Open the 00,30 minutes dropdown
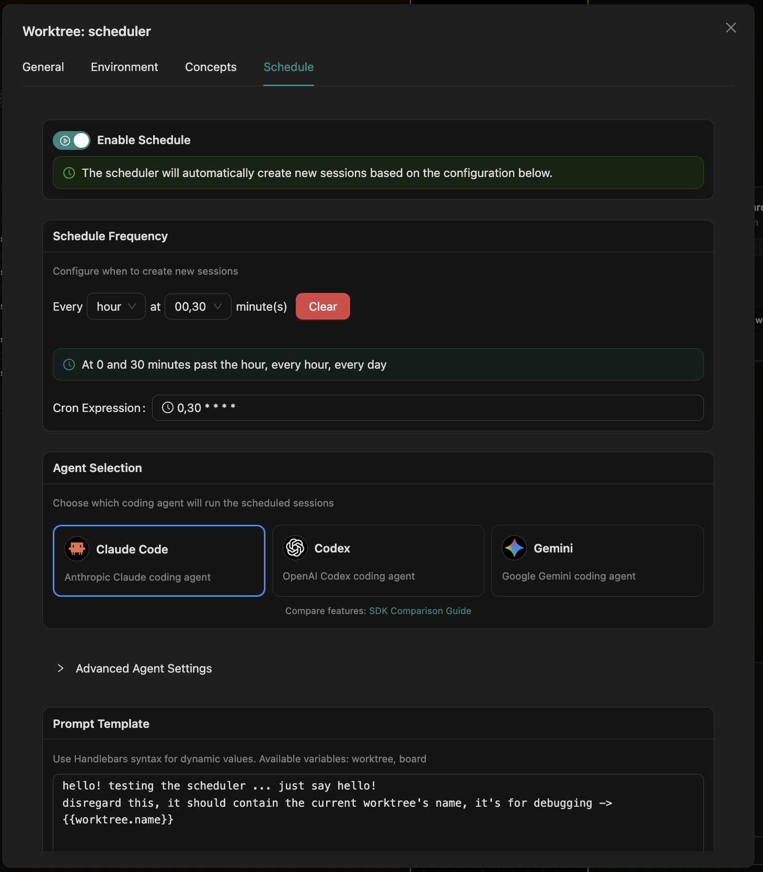Screen dimensions: 763x872 point(198,307)
